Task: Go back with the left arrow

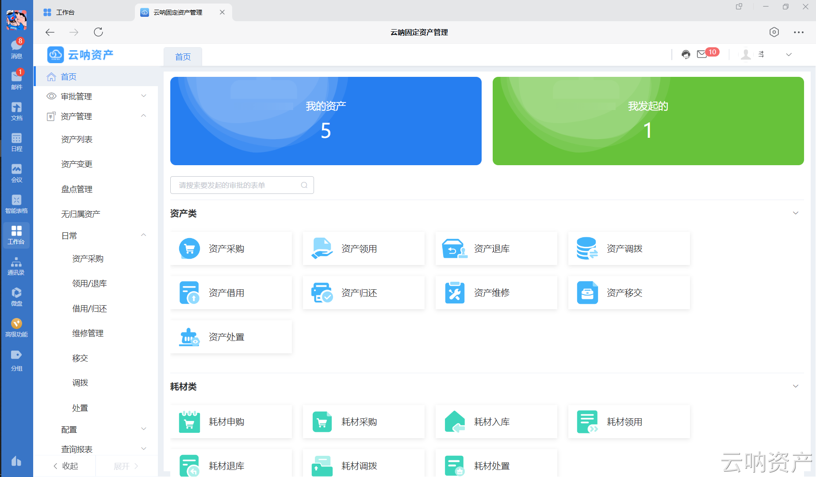Action: click(x=50, y=32)
